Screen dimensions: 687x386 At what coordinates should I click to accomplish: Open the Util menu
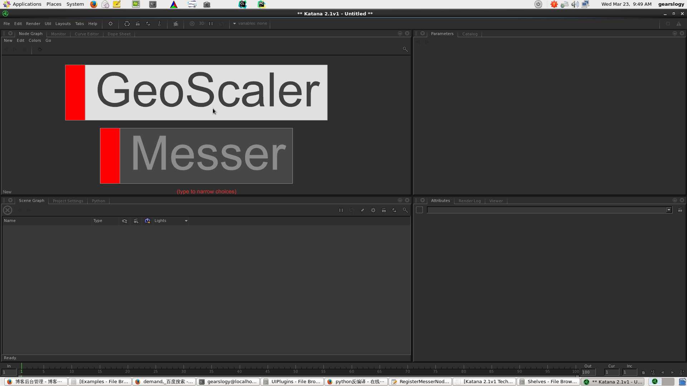[x=48, y=24]
